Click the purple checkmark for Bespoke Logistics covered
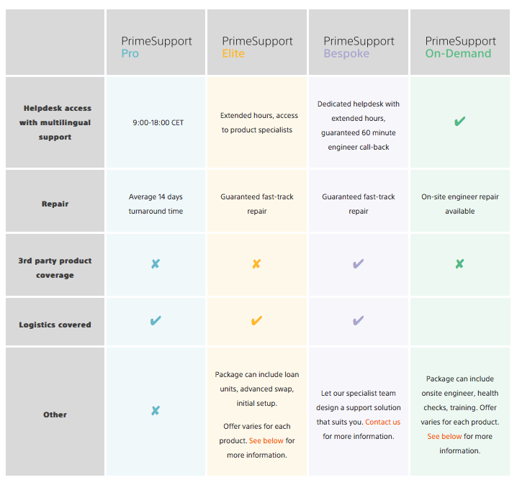This screenshot has width=517, height=485. [358, 321]
